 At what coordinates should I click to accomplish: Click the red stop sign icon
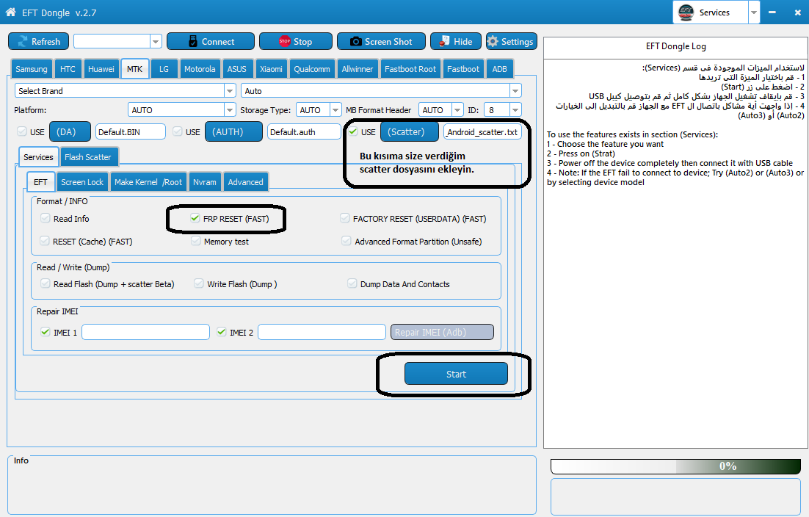point(284,41)
